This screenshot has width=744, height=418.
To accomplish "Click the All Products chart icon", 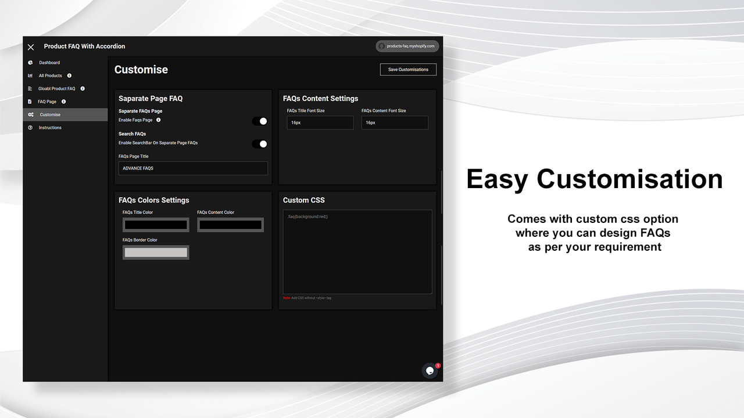I will tap(30, 75).
